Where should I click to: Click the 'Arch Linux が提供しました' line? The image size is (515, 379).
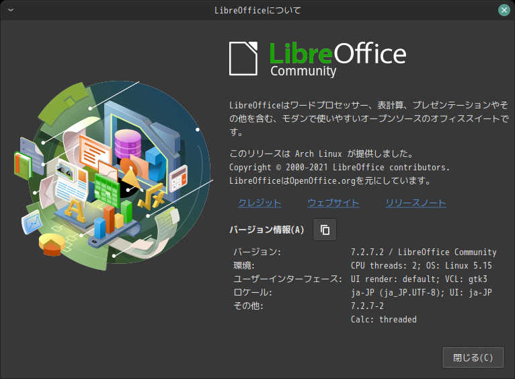tap(321, 153)
